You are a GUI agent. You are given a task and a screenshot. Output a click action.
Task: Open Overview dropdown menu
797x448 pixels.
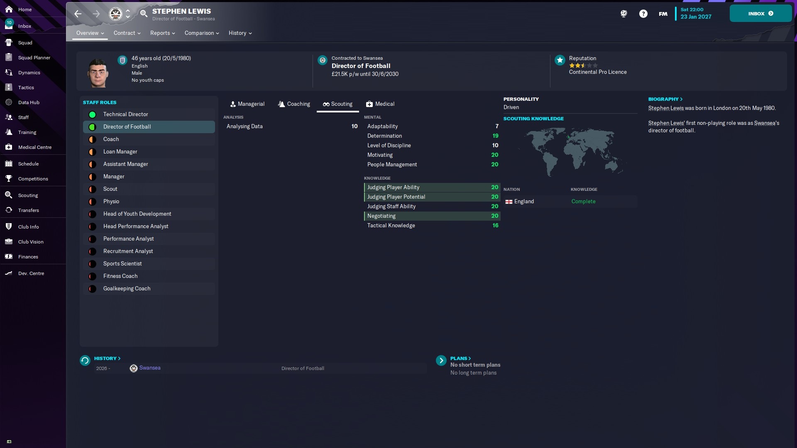(90, 33)
